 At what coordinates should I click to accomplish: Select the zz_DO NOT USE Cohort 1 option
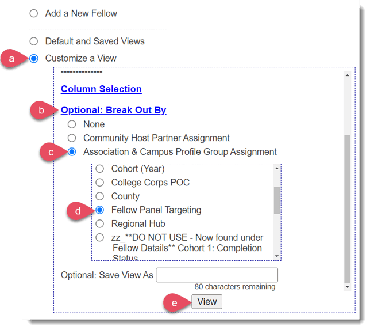tap(100, 237)
